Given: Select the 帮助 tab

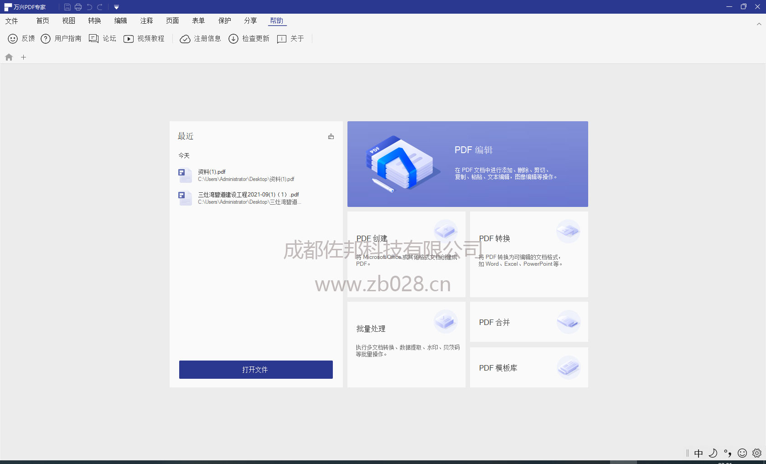Looking at the screenshot, I should tap(276, 21).
